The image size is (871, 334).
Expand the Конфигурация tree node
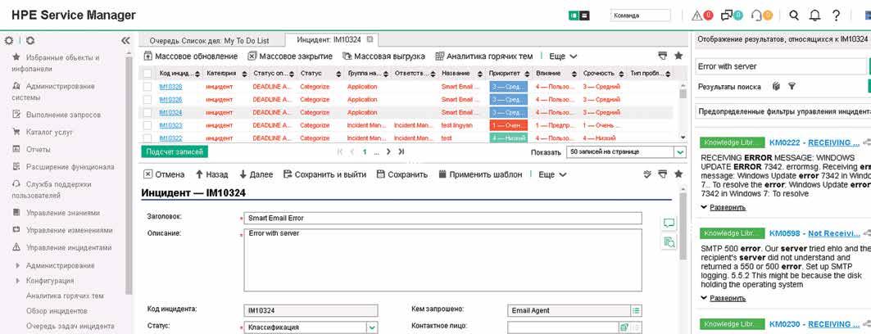coord(17,281)
